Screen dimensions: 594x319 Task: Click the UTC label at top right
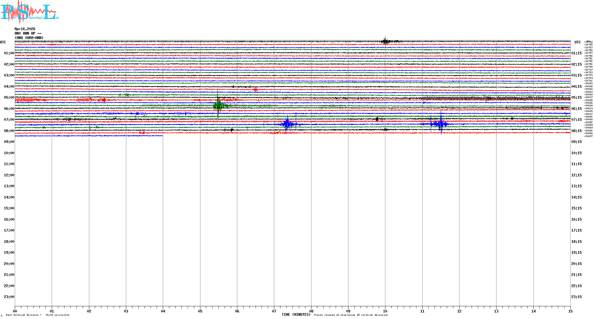pos(577,42)
